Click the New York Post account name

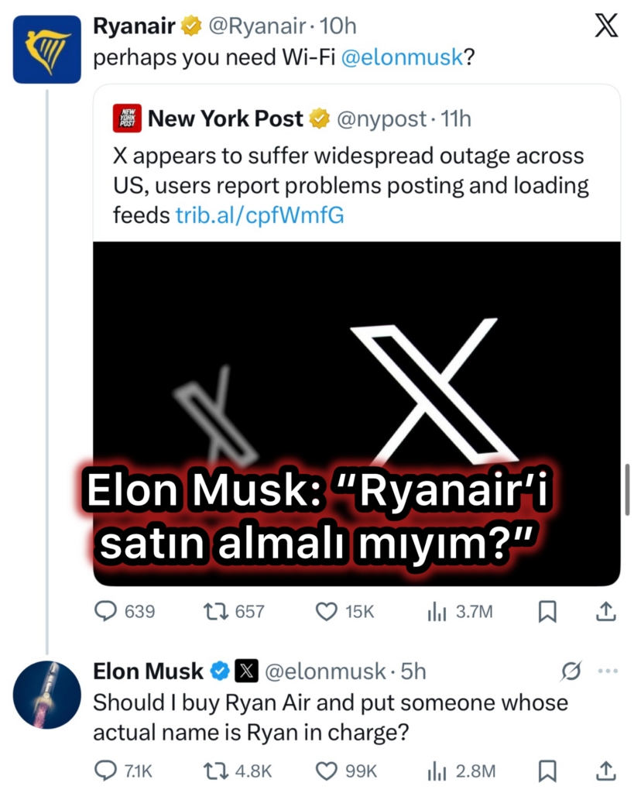225,118
